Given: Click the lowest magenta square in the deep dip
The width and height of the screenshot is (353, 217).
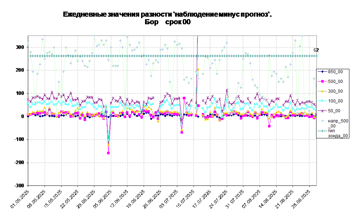Looking at the screenshot, I should coord(109,153).
